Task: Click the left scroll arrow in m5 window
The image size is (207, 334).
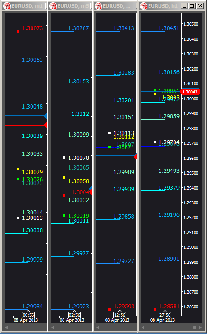Action: [x=53, y=327]
